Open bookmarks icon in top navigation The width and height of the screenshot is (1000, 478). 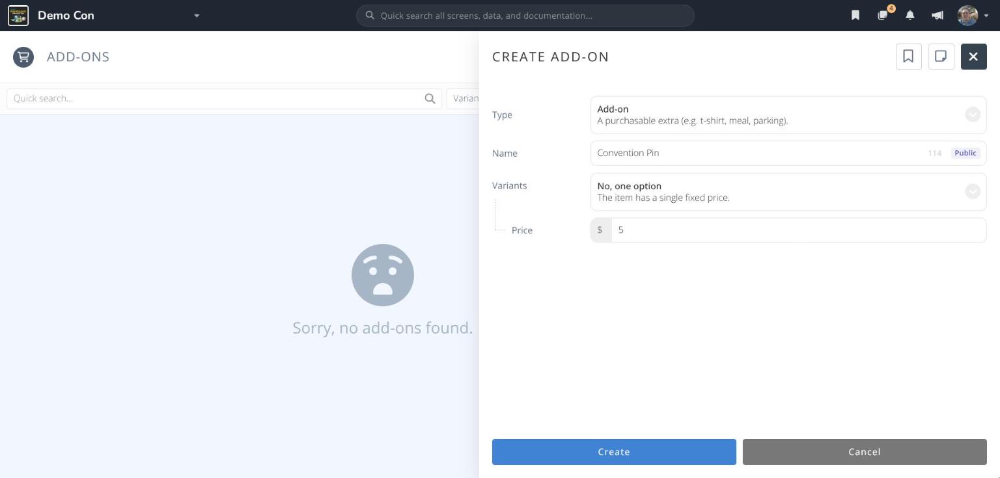pyautogui.click(x=855, y=16)
